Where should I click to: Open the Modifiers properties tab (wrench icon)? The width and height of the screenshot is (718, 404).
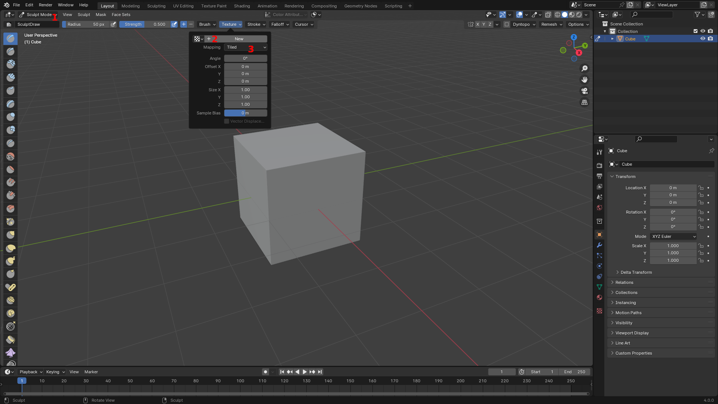[599, 245]
